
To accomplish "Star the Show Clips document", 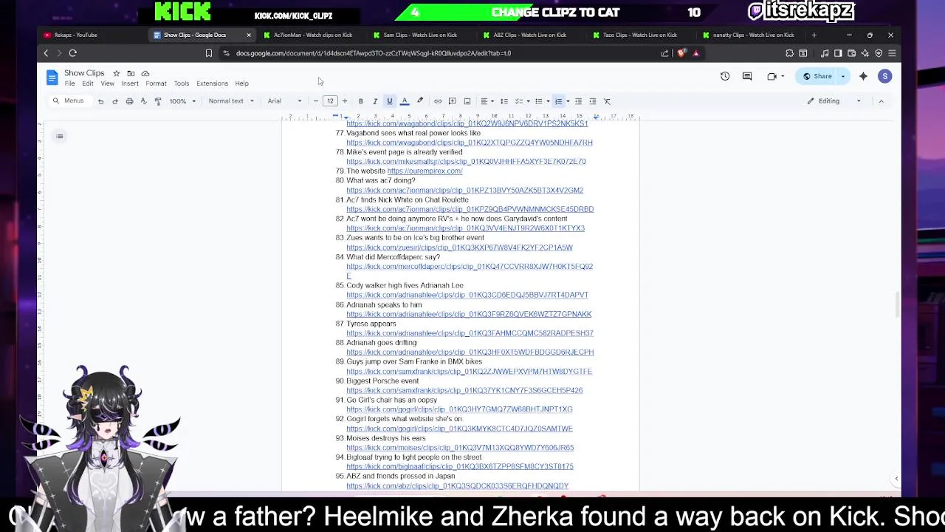I will 116,73.
